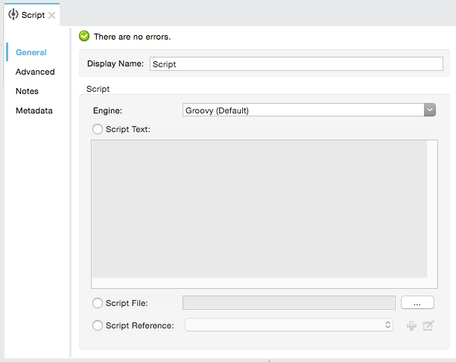Focus the Display Name text field
The width and height of the screenshot is (456, 362).
(x=297, y=64)
